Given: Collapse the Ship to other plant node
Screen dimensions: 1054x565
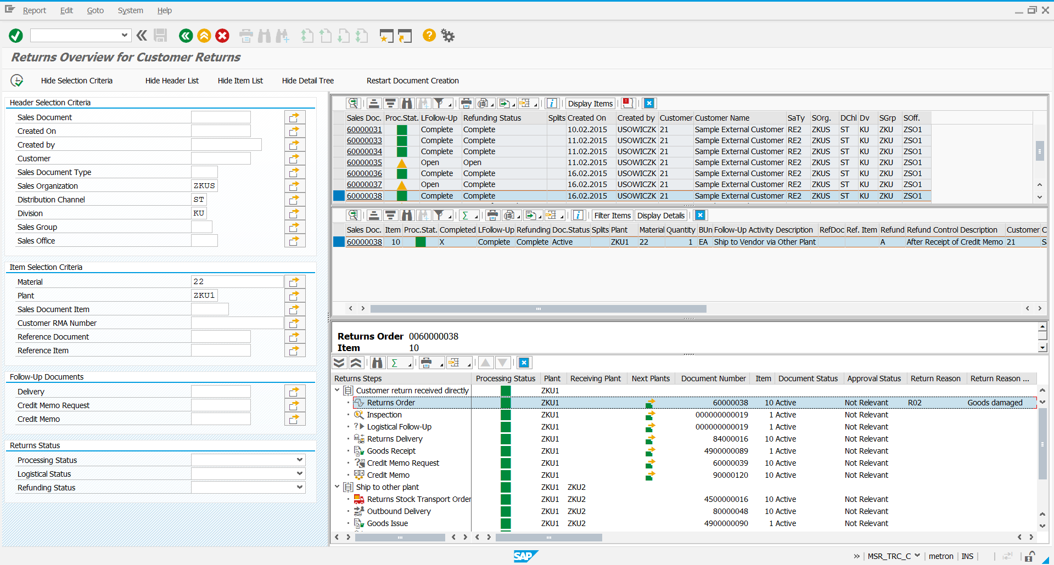Looking at the screenshot, I should 337,487.
